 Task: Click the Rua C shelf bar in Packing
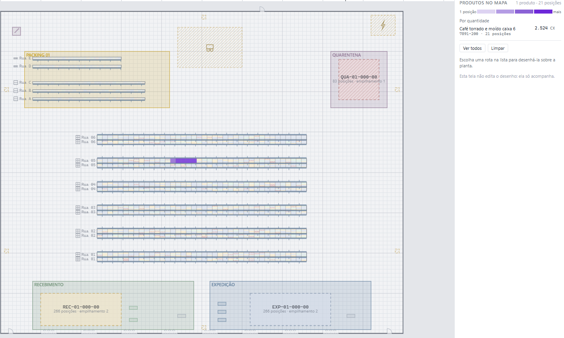pos(89,83)
